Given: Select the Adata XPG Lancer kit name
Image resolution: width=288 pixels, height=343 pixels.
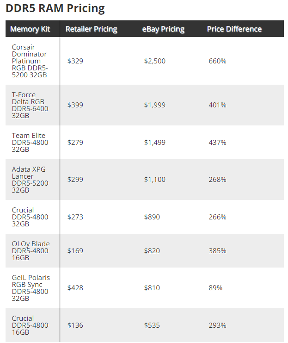Looking at the screenshot, I should click(x=30, y=180).
